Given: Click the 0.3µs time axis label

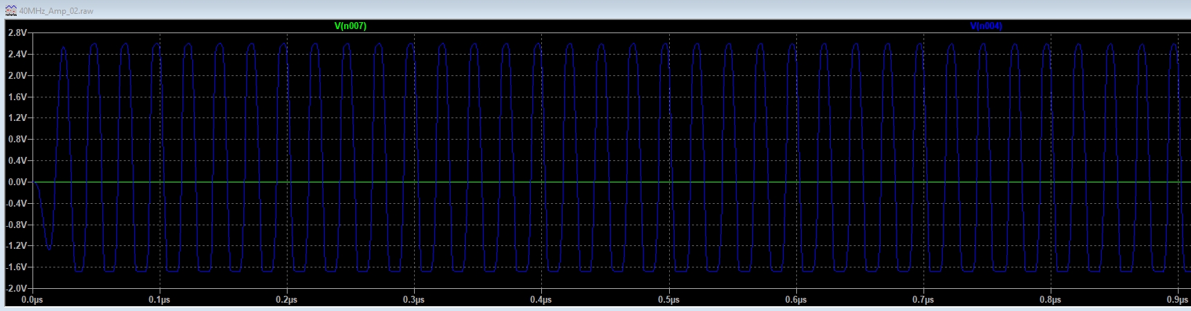Looking at the screenshot, I should pyautogui.click(x=414, y=300).
